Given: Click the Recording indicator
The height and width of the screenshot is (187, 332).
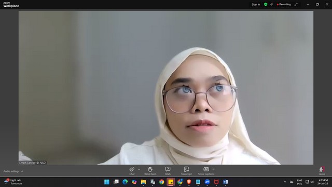Looking at the screenshot, I should 284,4.
